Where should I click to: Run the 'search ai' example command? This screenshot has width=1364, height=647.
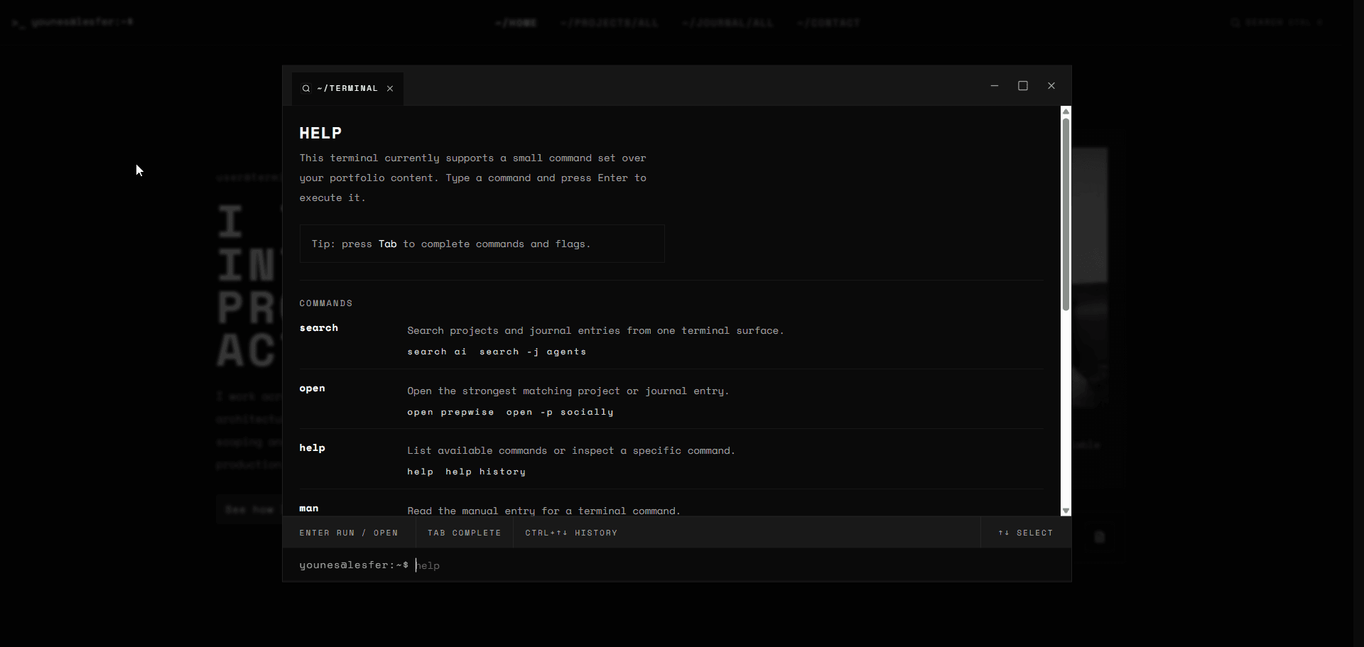[437, 352]
